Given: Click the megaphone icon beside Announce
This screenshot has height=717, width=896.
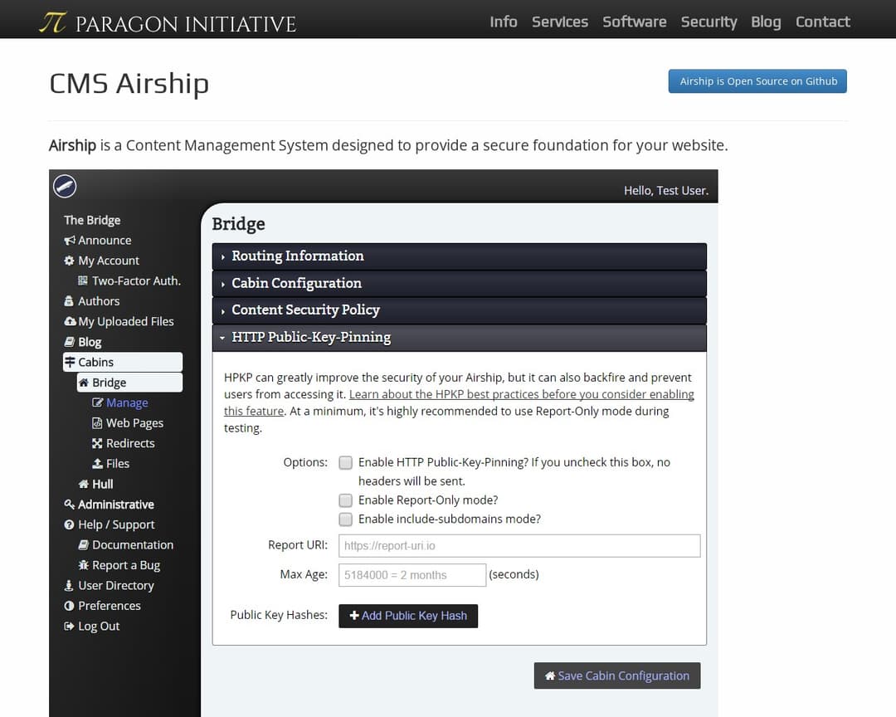Looking at the screenshot, I should coord(70,241).
